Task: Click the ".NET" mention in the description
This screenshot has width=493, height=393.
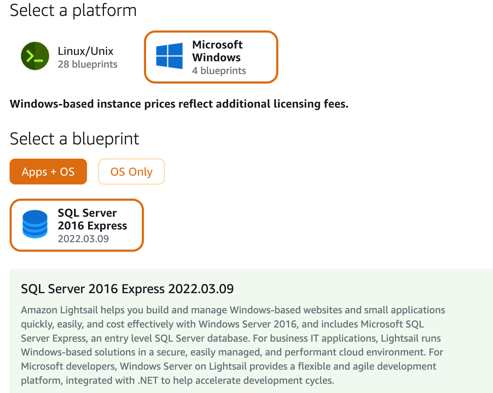Action: click(x=148, y=381)
